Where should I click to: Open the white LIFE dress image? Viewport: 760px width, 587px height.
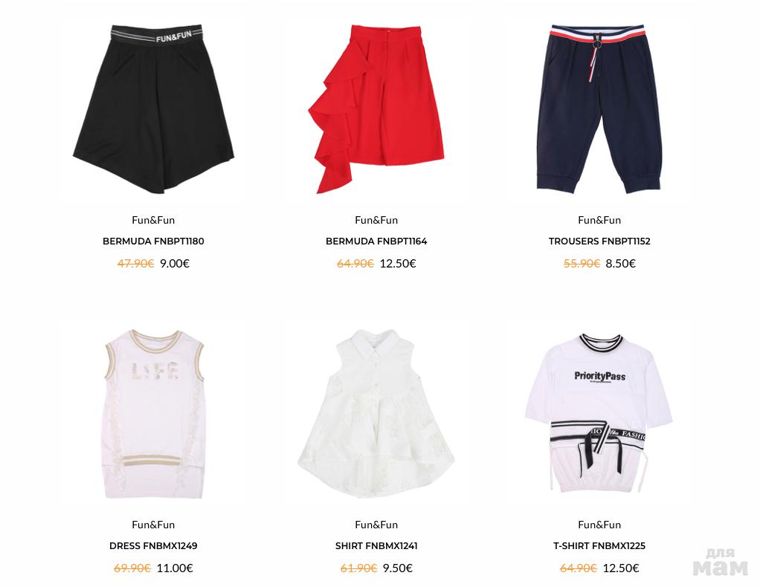pyautogui.click(x=153, y=414)
